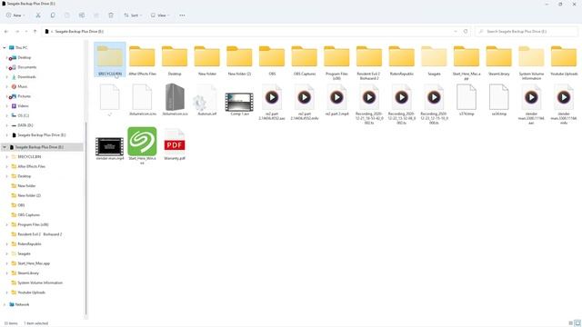Open the See more three-dots menu

182,15
